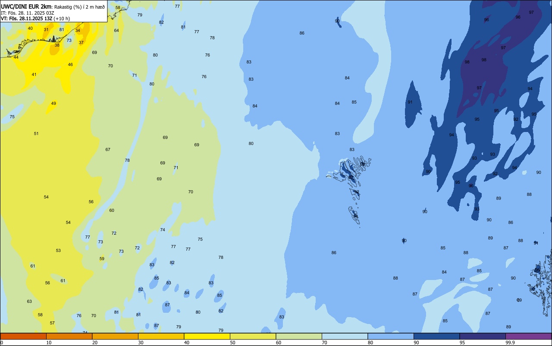Click the '51' humidity value

36,134
